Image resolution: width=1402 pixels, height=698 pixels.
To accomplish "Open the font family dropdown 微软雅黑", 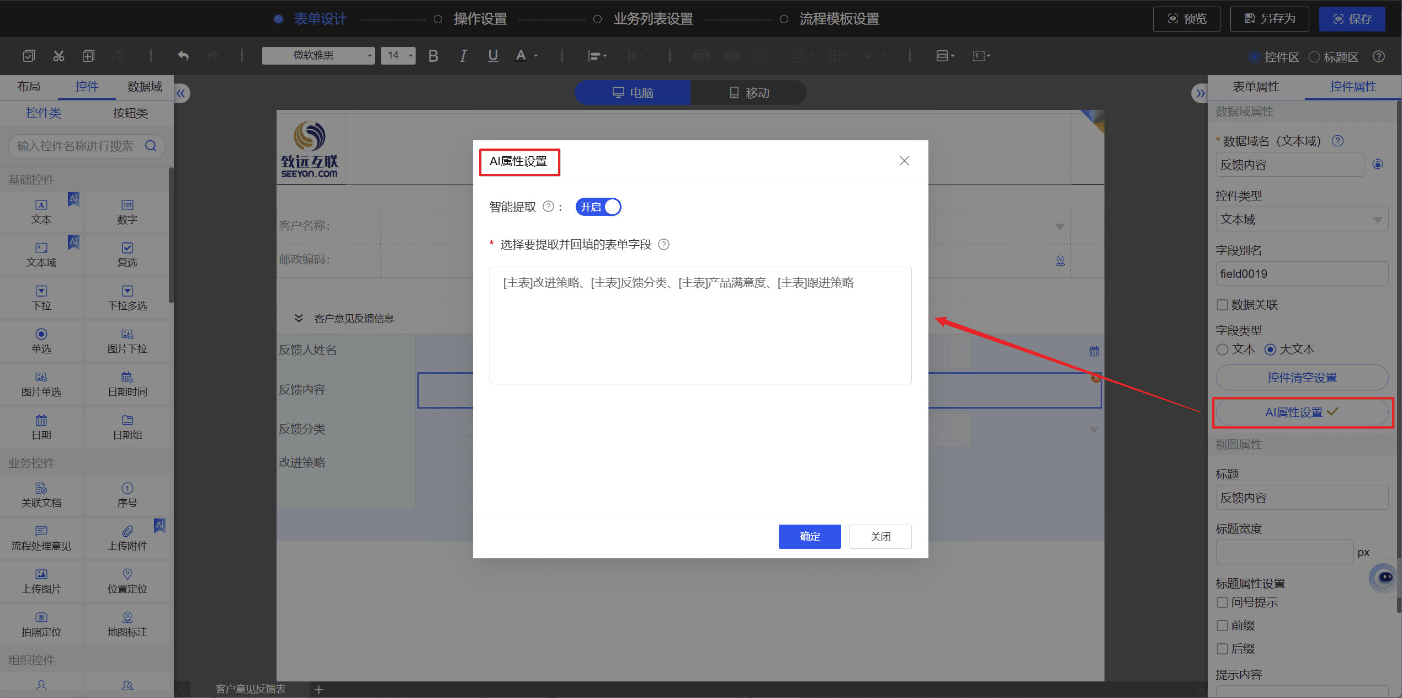I will pos(318,56).
